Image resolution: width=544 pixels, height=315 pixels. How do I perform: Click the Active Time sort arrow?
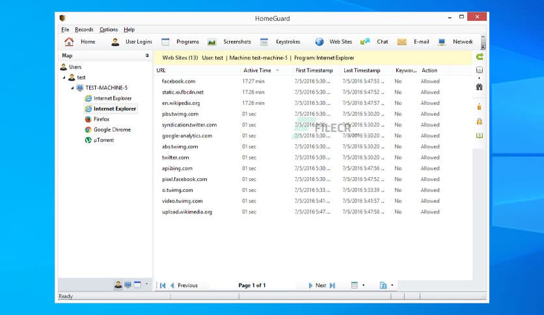[278, 70]
